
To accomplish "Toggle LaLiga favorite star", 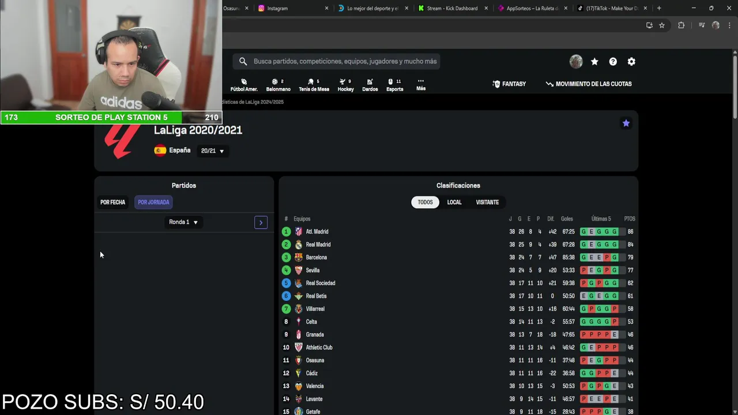I will [x=626, y=123].
